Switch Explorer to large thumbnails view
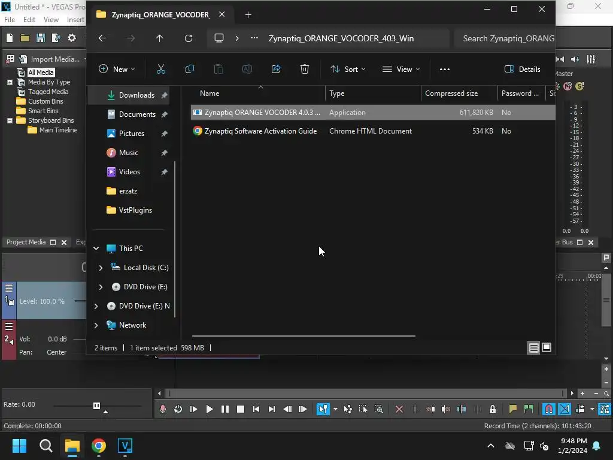Image resolution: width=613 pixels, height=460 pixels. point(547,347)
